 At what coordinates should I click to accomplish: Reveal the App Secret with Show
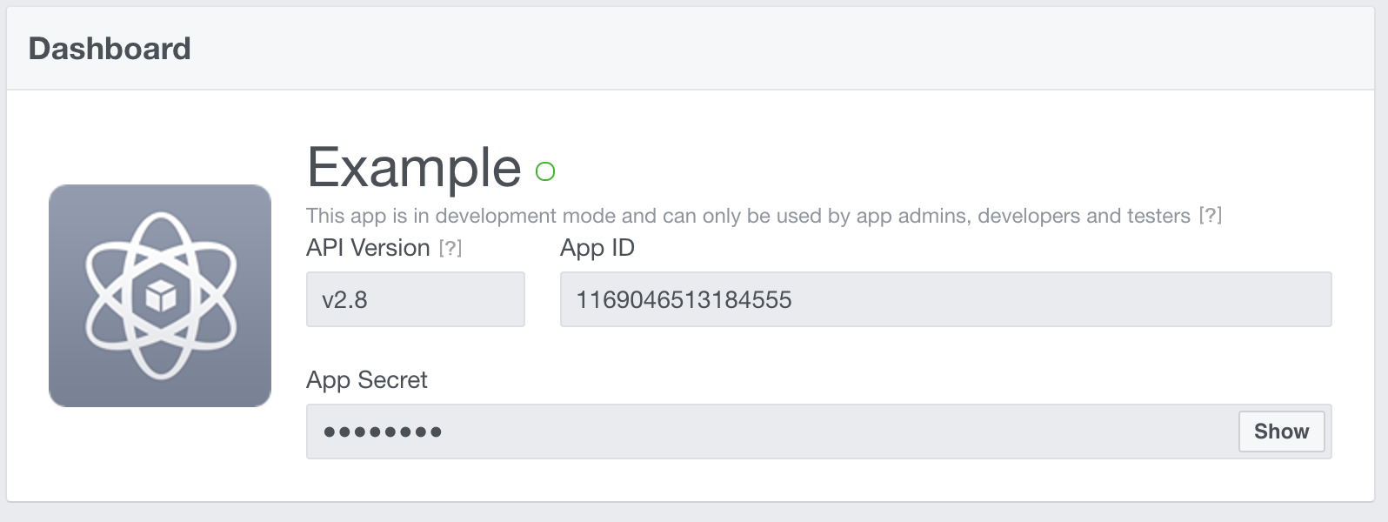pos(1281,431)
